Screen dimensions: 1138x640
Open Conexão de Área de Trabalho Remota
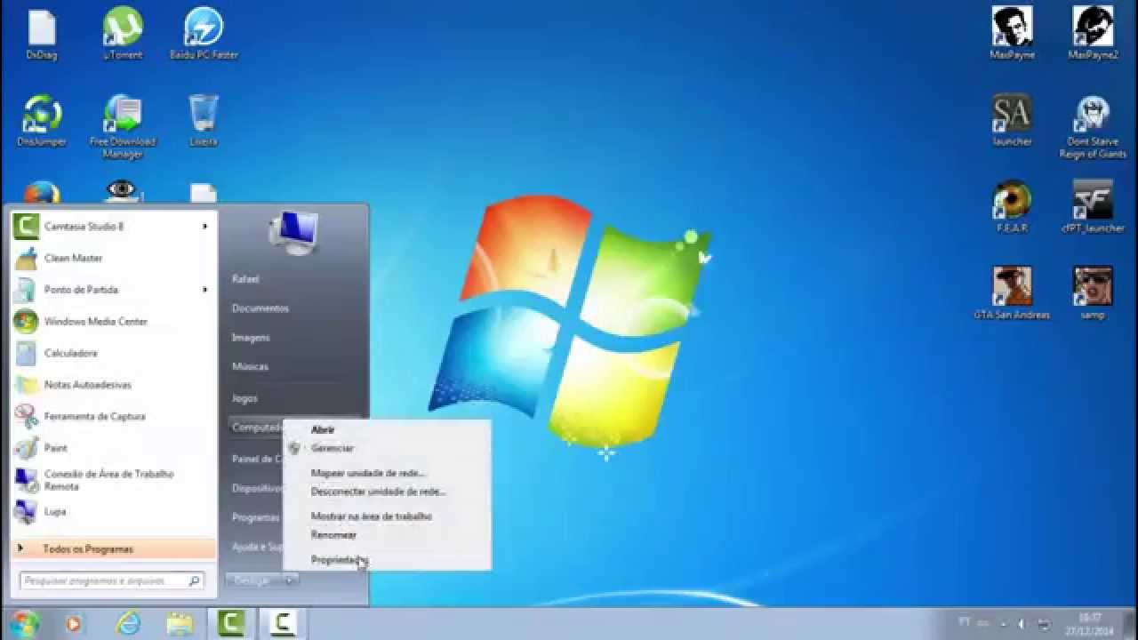[114, 480]
